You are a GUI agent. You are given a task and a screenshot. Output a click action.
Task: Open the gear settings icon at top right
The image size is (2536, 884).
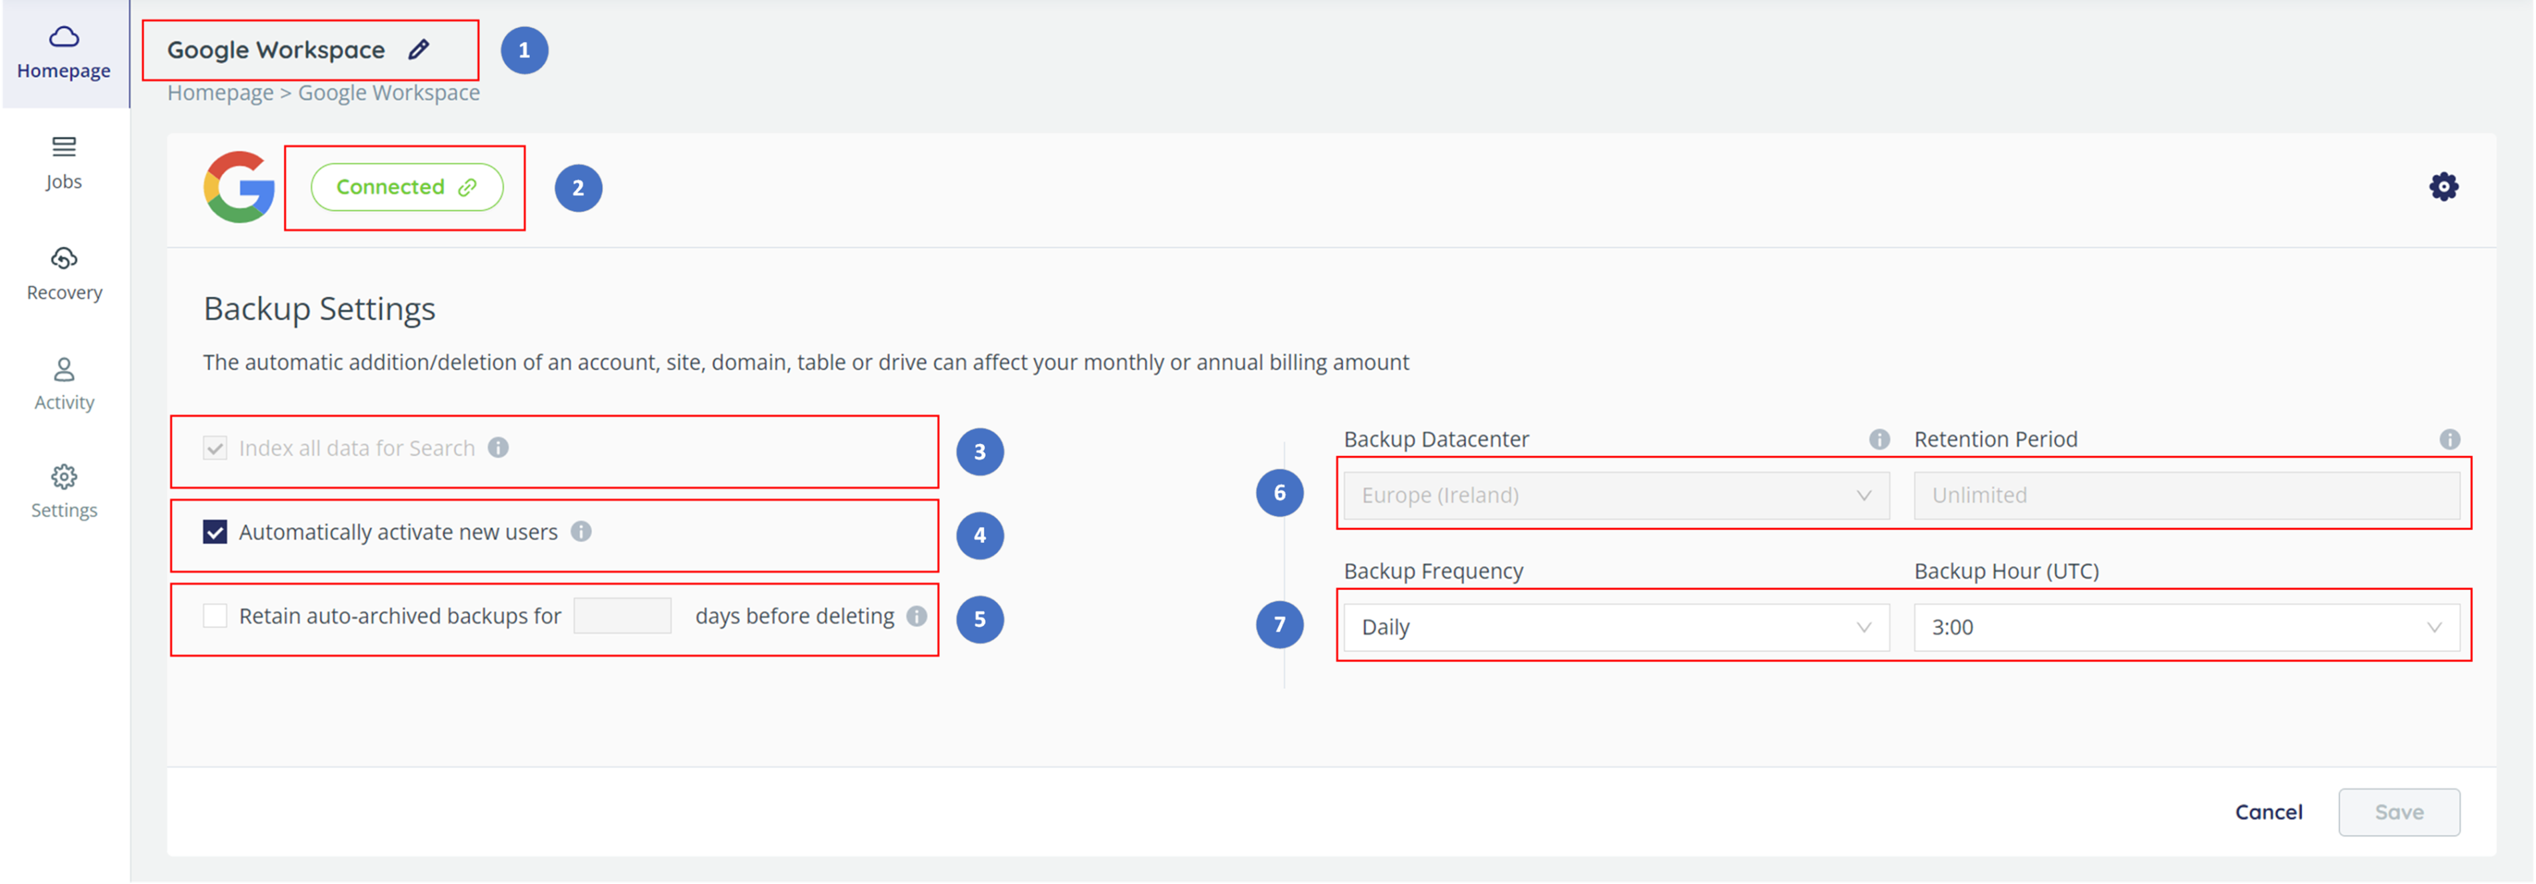pos(2443,186)
